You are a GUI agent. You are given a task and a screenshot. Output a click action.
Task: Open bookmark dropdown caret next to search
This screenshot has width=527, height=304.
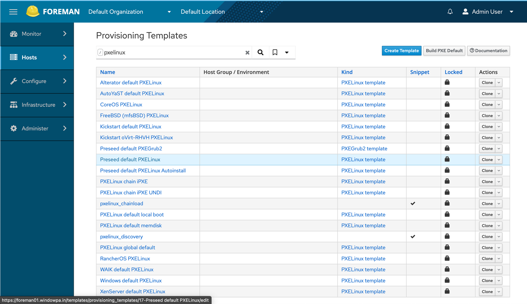point(287,52)
